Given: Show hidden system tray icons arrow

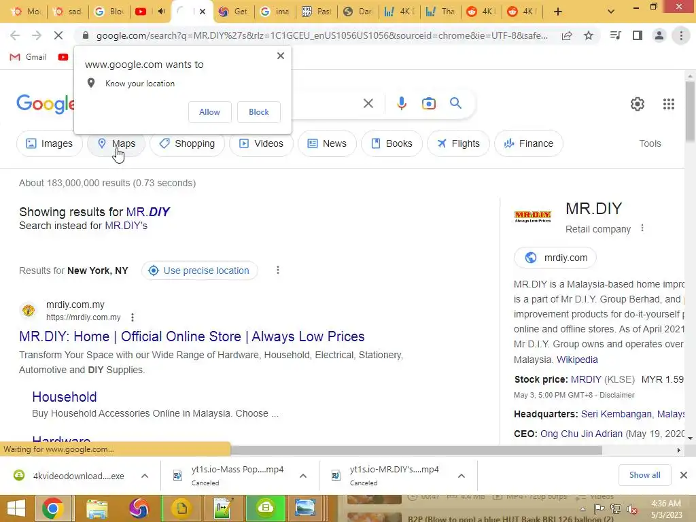Looking at the screenshot, I should [582, 509].
